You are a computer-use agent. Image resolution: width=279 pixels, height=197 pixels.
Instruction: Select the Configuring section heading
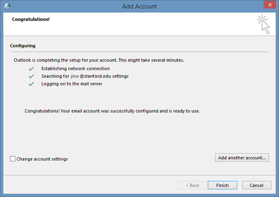pyautogui.click(x=24, y=46)
